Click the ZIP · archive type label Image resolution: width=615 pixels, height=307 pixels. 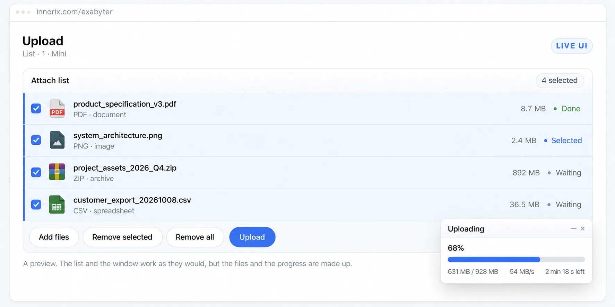(94, 179)
